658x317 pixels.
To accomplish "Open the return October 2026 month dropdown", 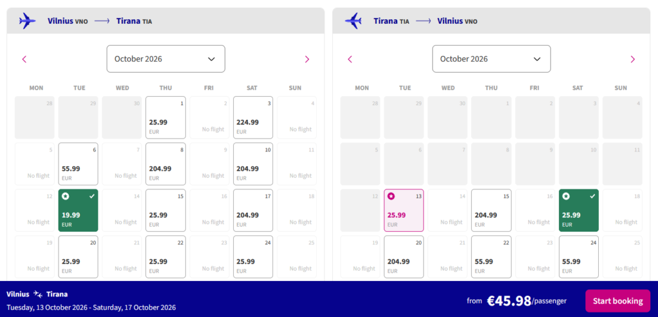I will pos(491,59).
